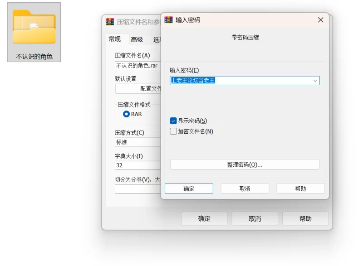Switch to the 常规 tab
Screen dimensions: 363x266
115,39
